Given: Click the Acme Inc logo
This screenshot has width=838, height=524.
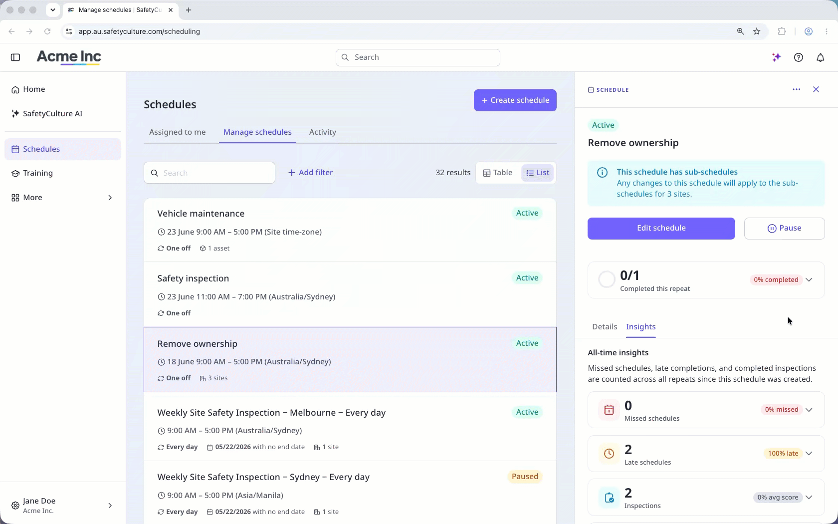Looking at the screenshot, I should pos(69,57).
